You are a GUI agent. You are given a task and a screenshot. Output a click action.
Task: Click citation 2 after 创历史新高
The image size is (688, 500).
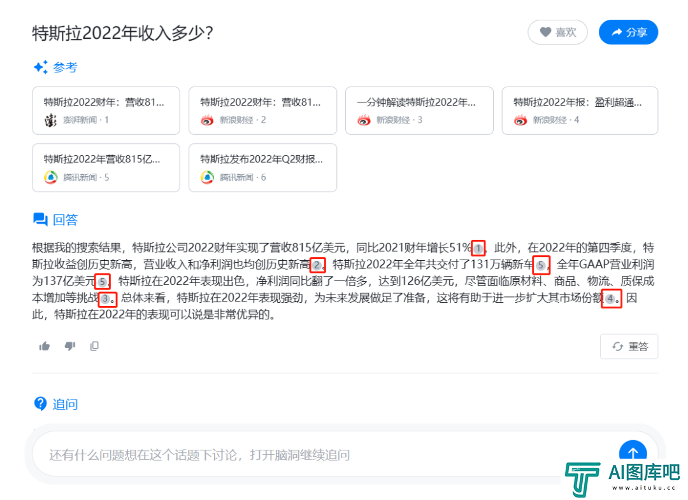coord(317,265)
